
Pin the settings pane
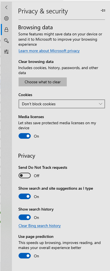click(x=103, y=11)
